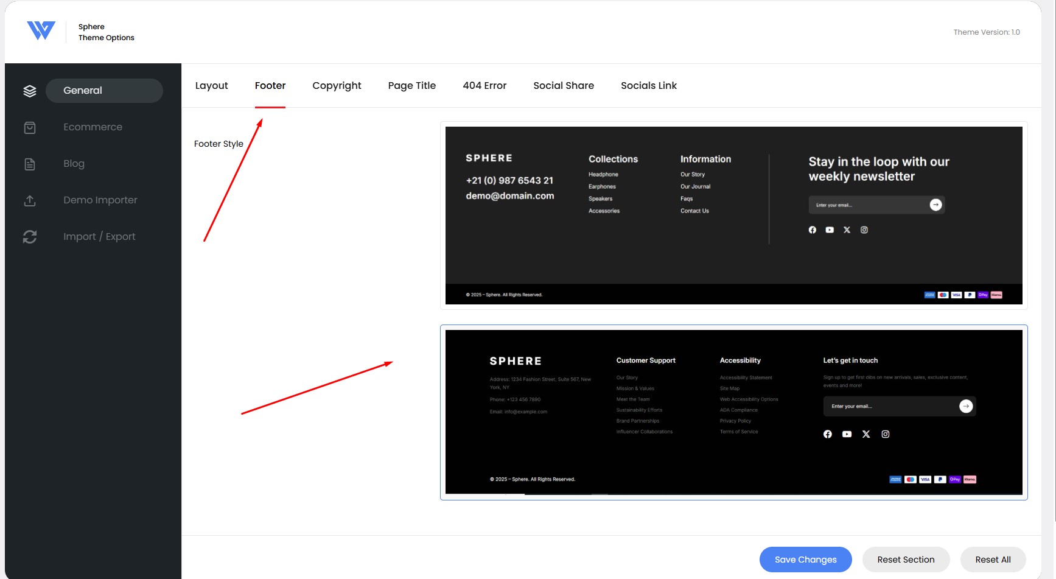Viewport: 1056px width, 579px height.
Task: Click the Blog document icon
Action: (x=30, y=164)
